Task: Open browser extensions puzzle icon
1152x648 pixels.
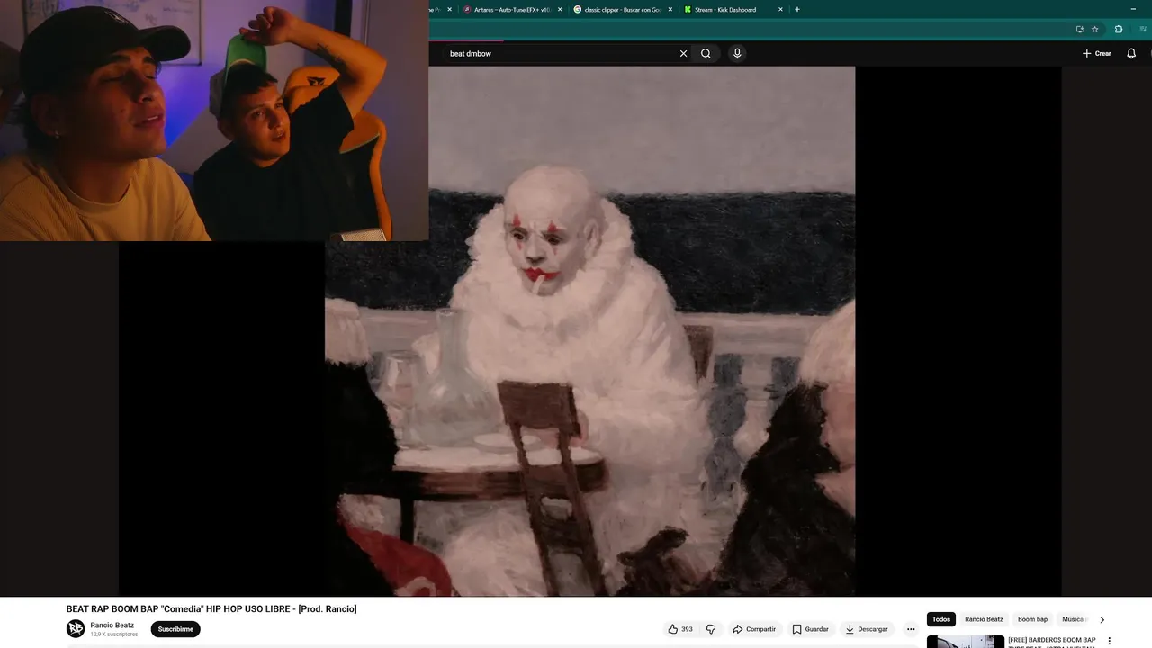Action: coord(1119,29)
